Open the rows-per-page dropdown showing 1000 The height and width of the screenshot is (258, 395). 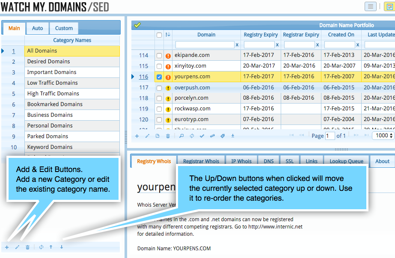[x=384, y=136]
